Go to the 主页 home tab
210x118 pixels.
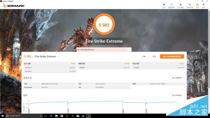(164, 6)
